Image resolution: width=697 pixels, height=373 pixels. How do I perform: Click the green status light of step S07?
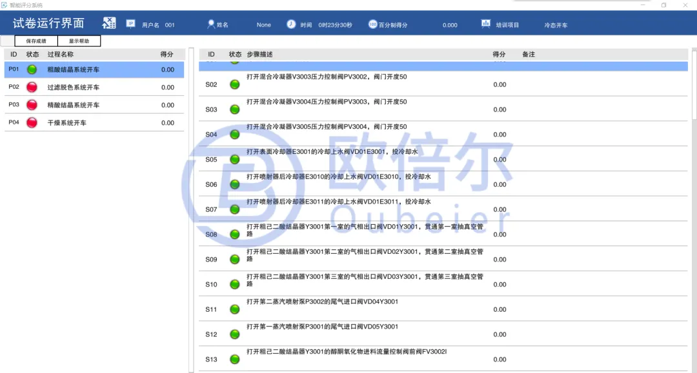click(x=235, y=209)
